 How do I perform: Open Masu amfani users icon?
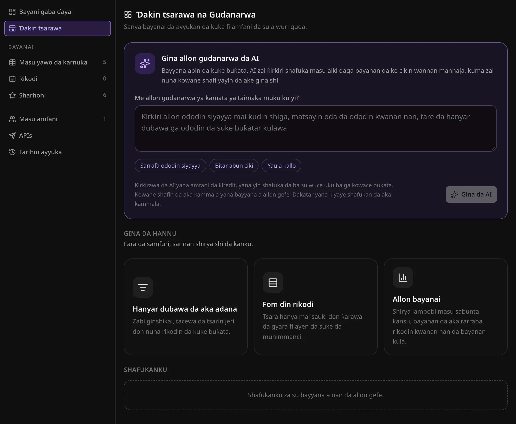[x=12, y=119]
